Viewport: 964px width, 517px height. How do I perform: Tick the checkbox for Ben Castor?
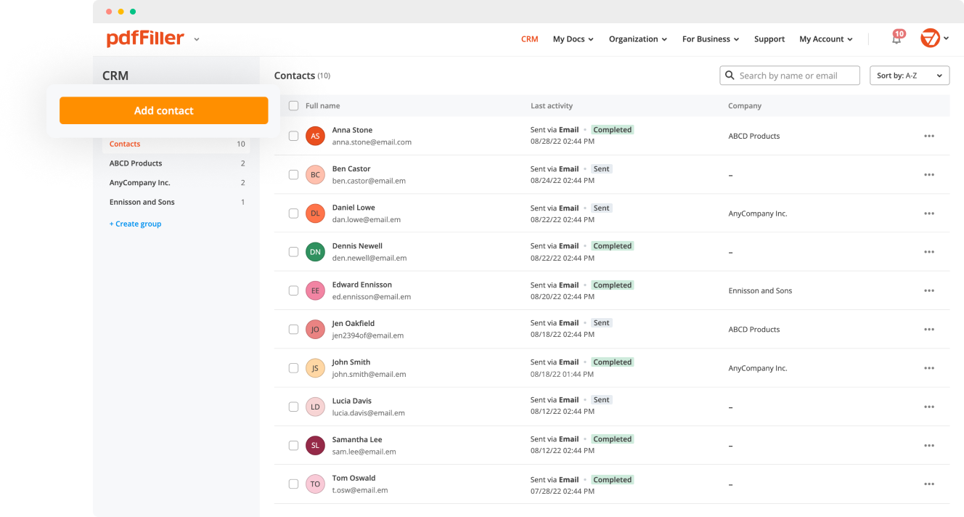click(x=293, y=174)
